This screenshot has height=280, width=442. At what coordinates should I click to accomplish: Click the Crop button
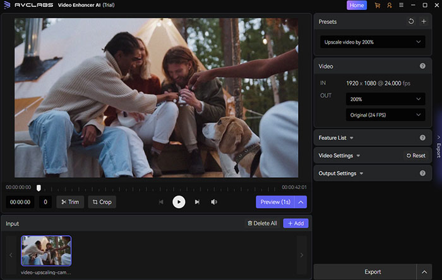[x=102, y=202]
